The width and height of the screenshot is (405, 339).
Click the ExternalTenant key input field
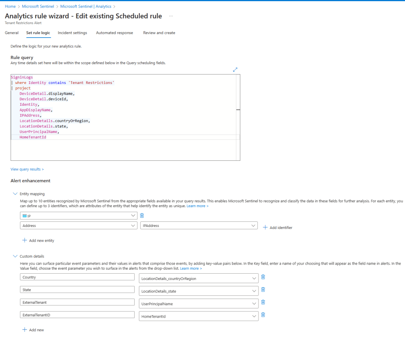77,302
